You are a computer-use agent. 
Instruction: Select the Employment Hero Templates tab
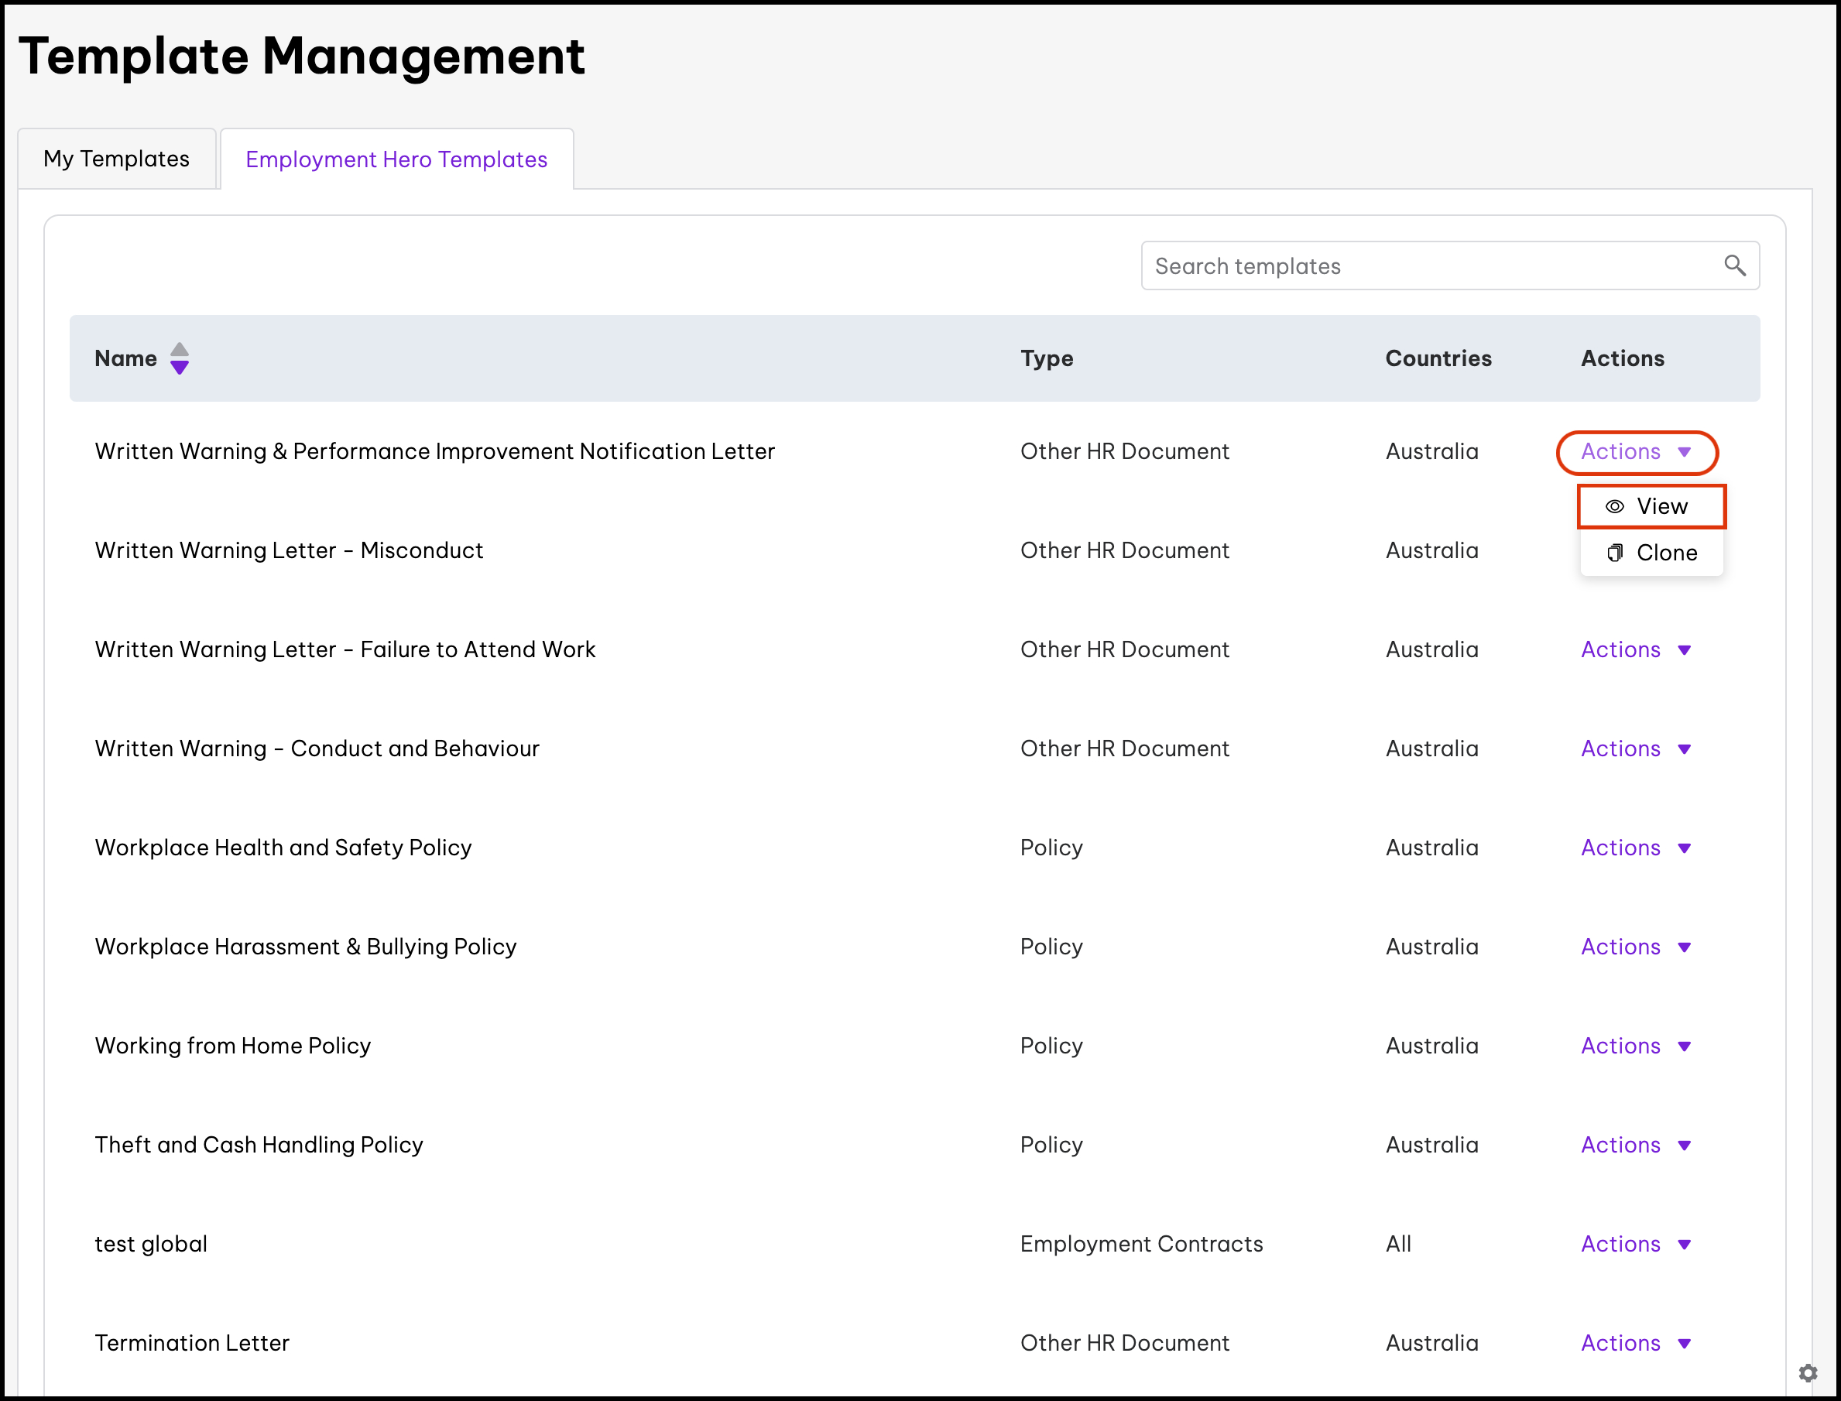(x=396, y=159)
